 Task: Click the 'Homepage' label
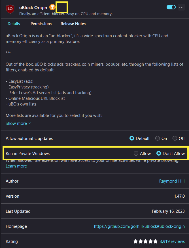click(x=16, y=226)
